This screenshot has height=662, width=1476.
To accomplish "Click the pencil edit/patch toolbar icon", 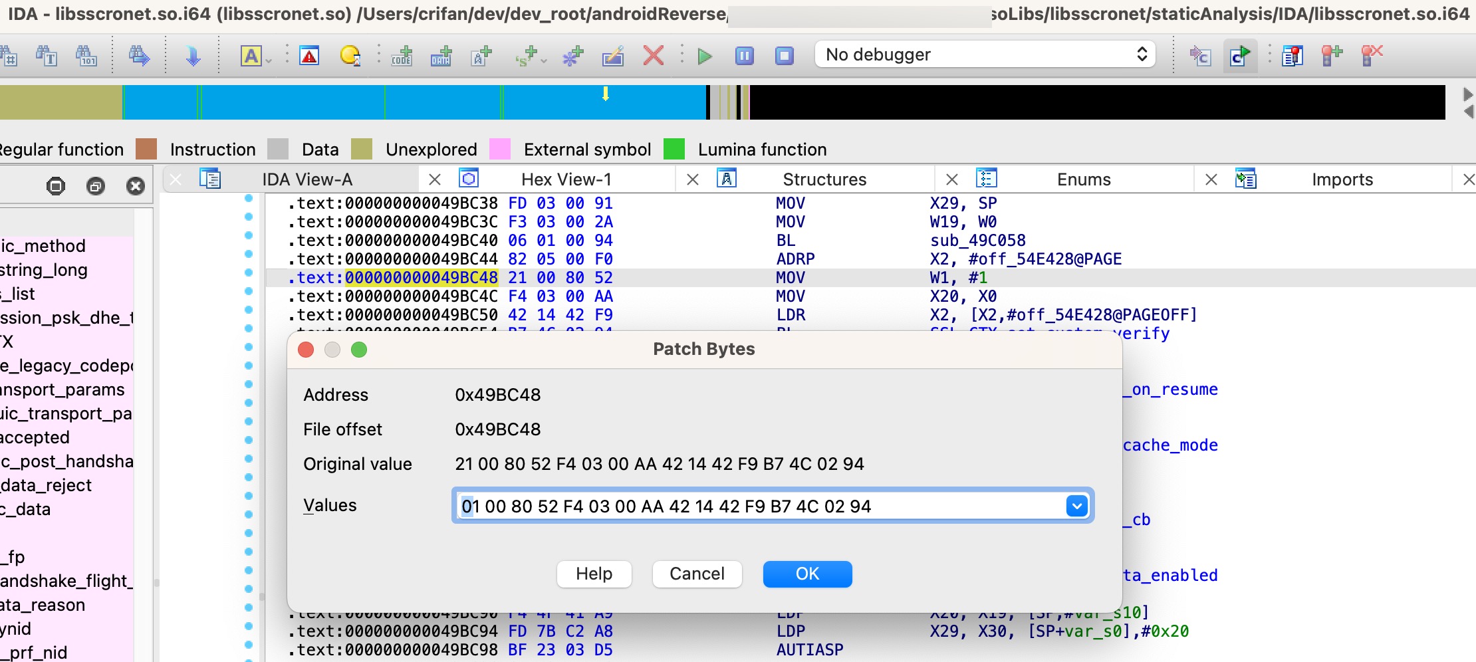I will click(613, 56).
